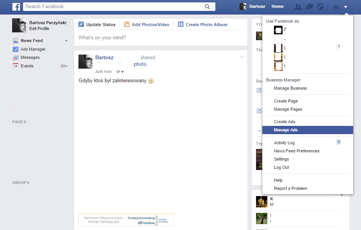Open Friend Requests icon in top bar
Screen dimensions: 361x230
(x=298, y=7)
